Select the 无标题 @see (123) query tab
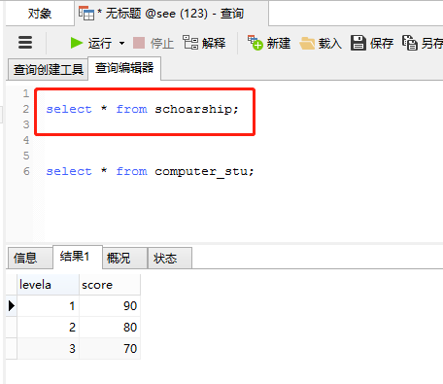The width and height of the screenshot is (443, 384). (172, 14)
